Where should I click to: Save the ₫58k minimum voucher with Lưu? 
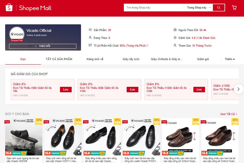(66, 90)
